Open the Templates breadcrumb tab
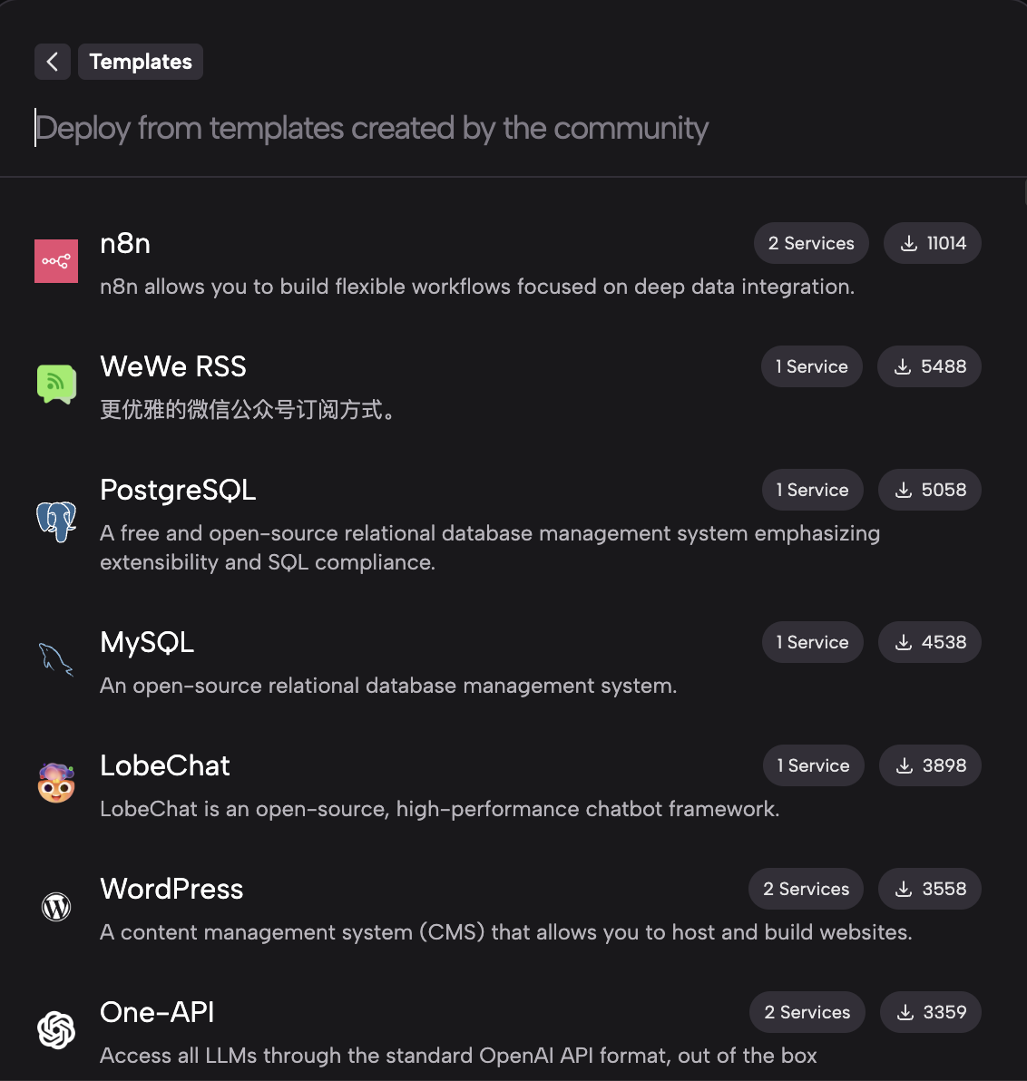 [141, 62]
